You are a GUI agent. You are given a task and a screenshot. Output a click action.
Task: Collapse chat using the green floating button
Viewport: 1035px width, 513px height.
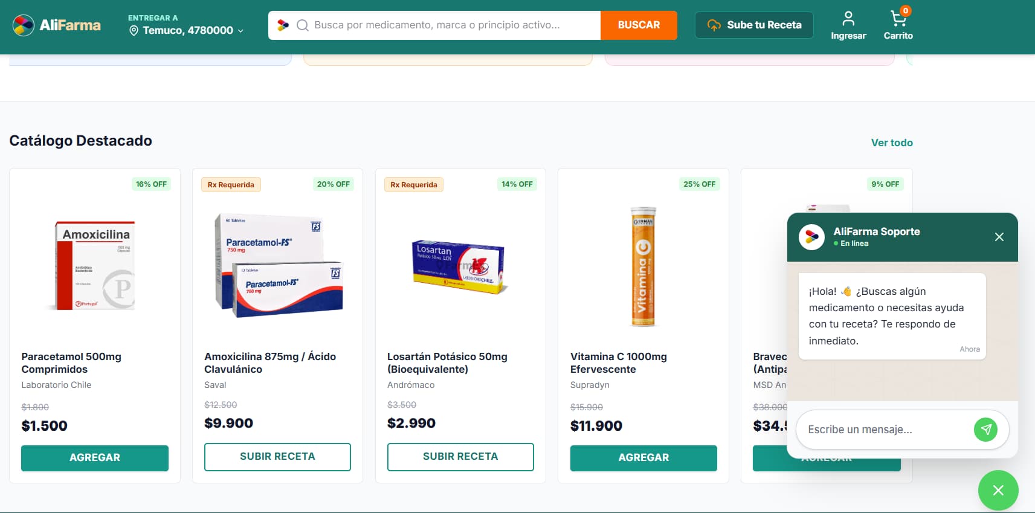point(998,490)
